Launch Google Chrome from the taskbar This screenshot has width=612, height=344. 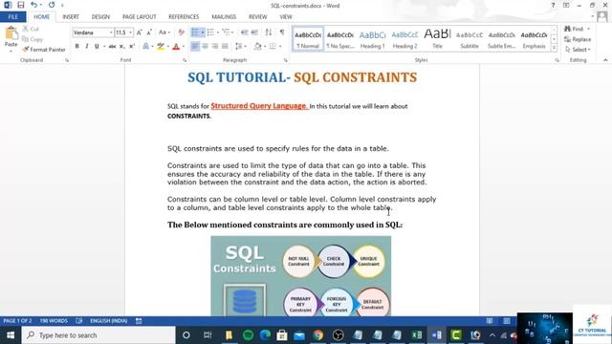[x=318, y=335]
